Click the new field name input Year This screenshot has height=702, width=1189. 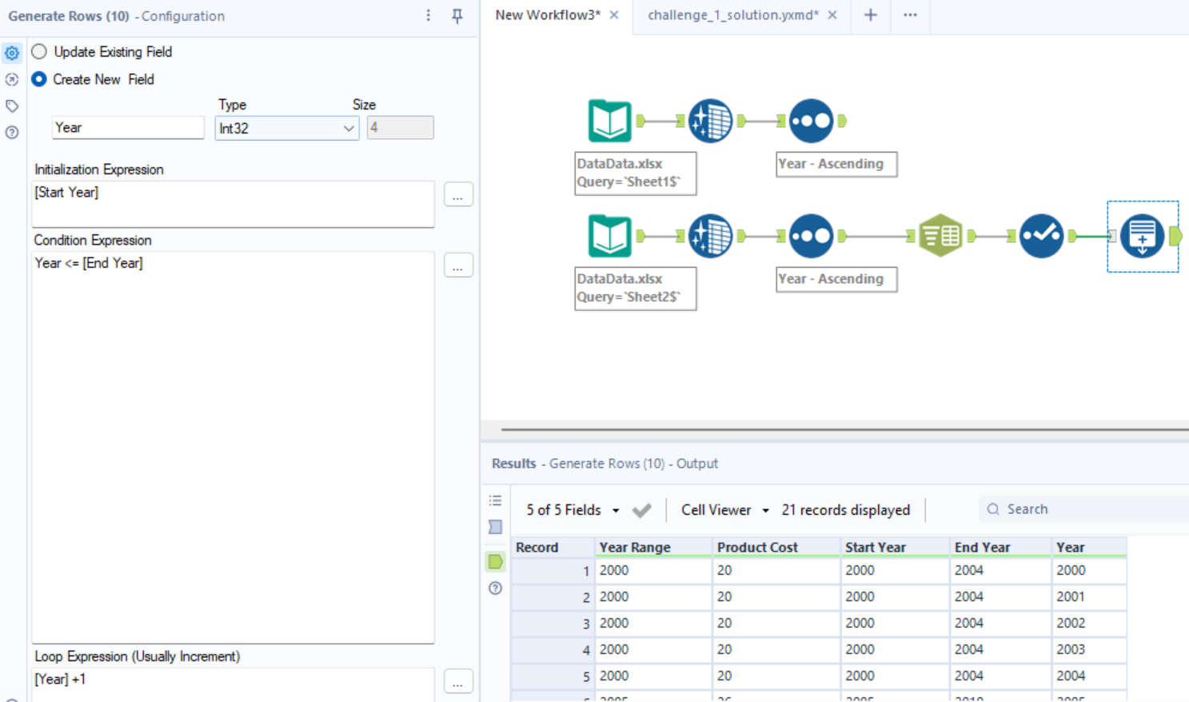tap(128, 128)
